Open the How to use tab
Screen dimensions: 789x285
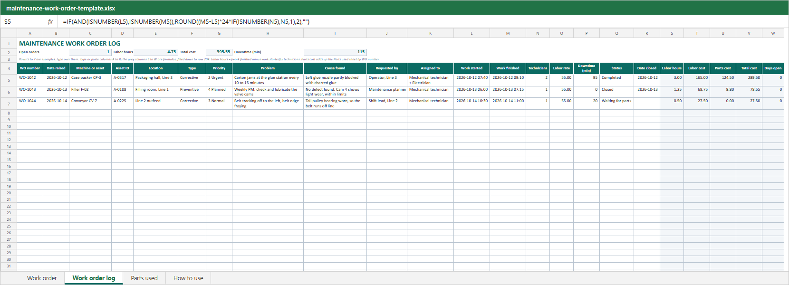click(188, 278)
